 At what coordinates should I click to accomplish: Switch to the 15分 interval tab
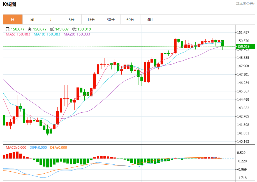click(91, 20)
